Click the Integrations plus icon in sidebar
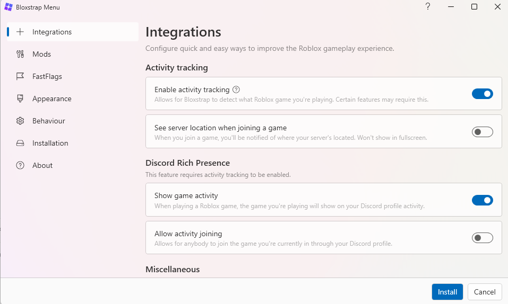Image resolution: width=508 pixels, height=304 pixels. point(20,32)
